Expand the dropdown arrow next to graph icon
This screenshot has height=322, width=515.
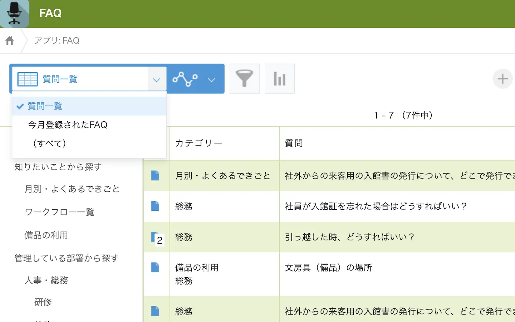212,79
